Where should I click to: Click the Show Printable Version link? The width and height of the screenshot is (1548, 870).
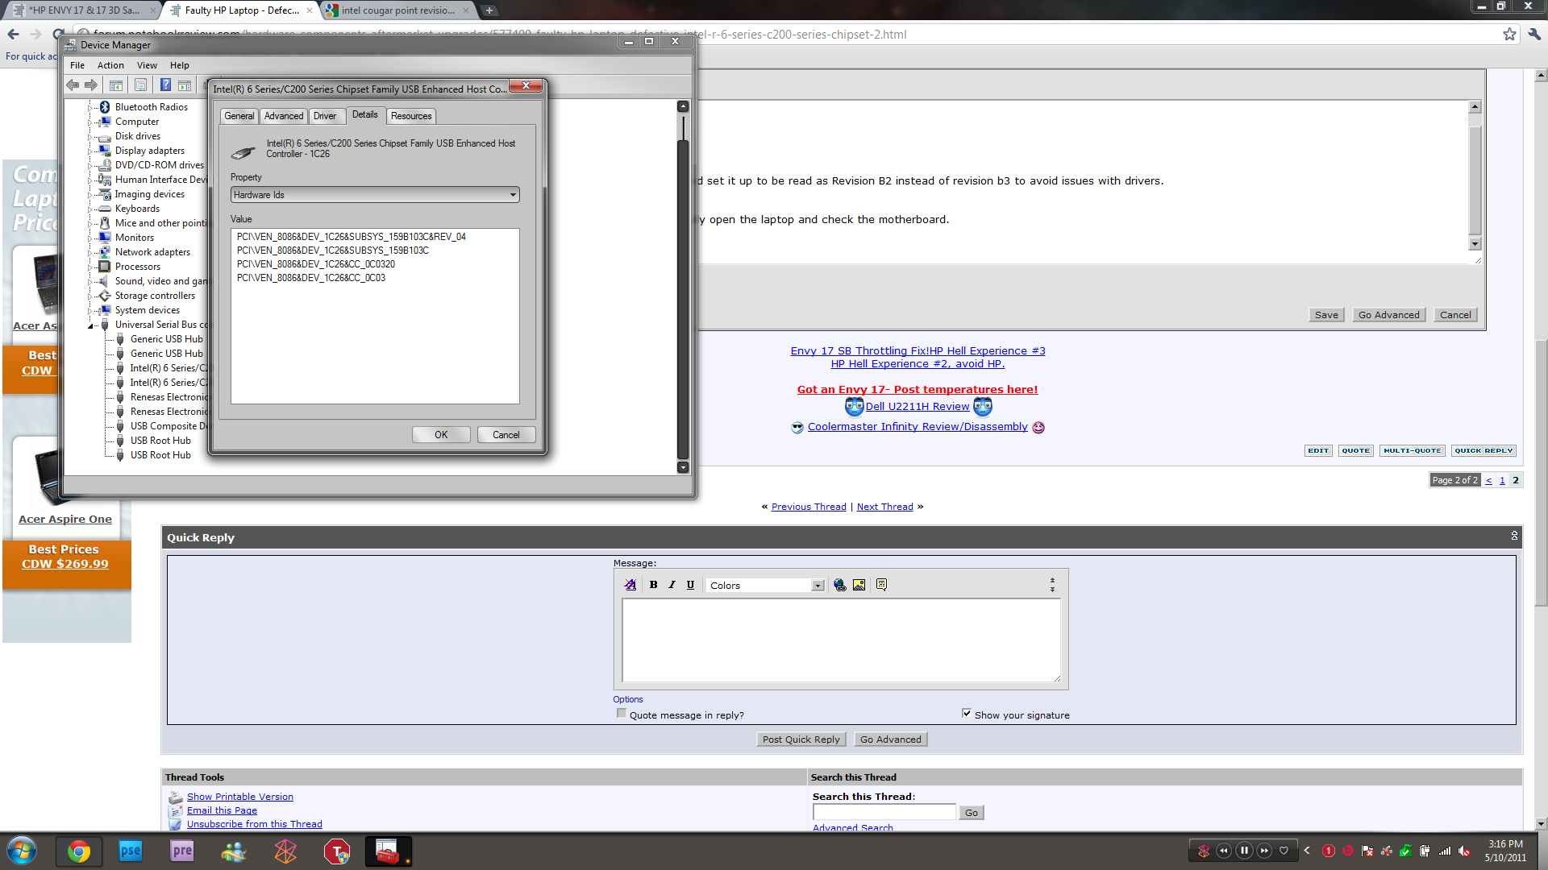[240, 797]
